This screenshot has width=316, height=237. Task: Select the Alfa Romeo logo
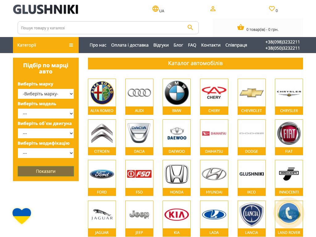point(102,93)
